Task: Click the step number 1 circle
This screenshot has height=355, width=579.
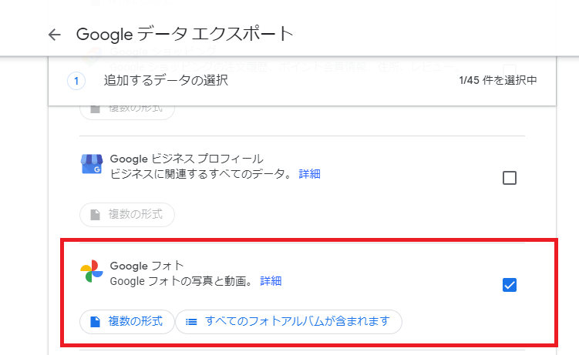Action: point(76,80)
